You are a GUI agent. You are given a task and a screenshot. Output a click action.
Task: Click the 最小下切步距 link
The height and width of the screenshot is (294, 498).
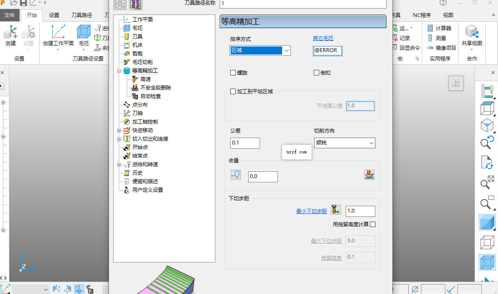311,210
